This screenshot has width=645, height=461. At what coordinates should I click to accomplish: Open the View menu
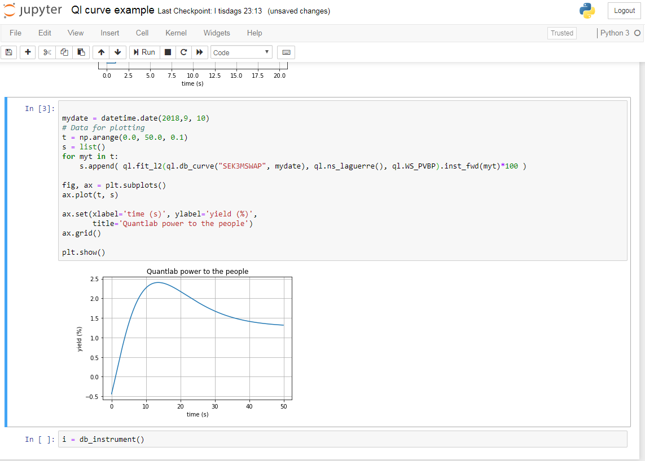pyautogui.click(x=76, y=33)
